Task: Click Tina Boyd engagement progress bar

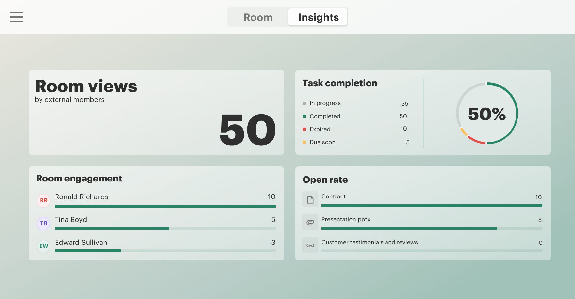Action: point(165,228)
